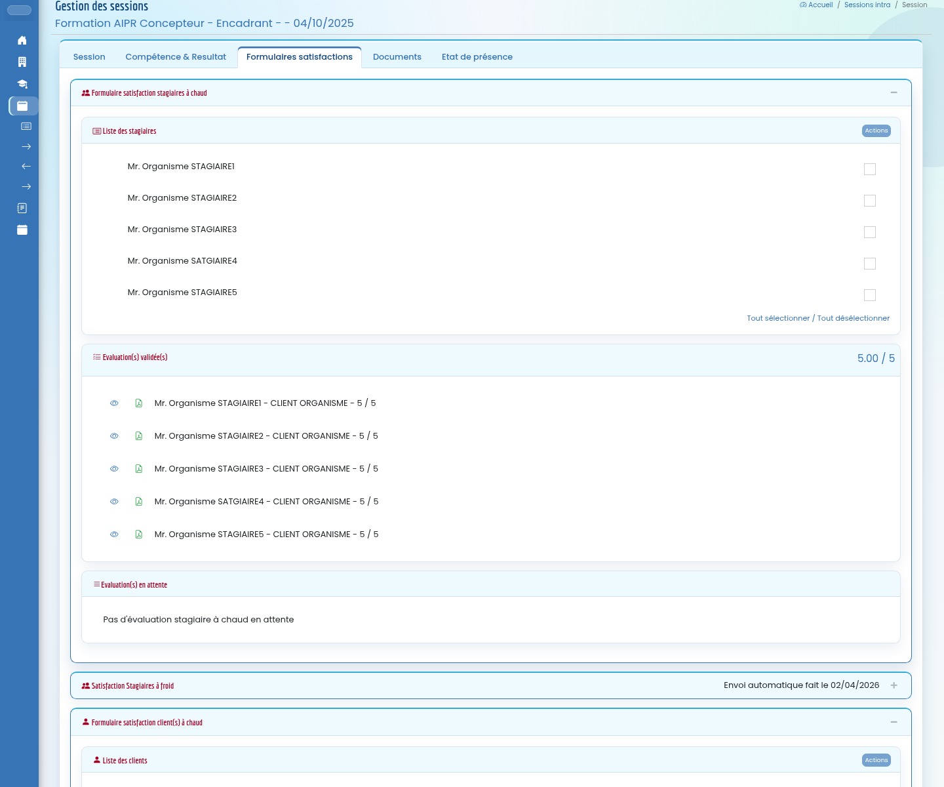
Task: Click the 5.00 / 5 average score
Action: [x=876, y=358]
